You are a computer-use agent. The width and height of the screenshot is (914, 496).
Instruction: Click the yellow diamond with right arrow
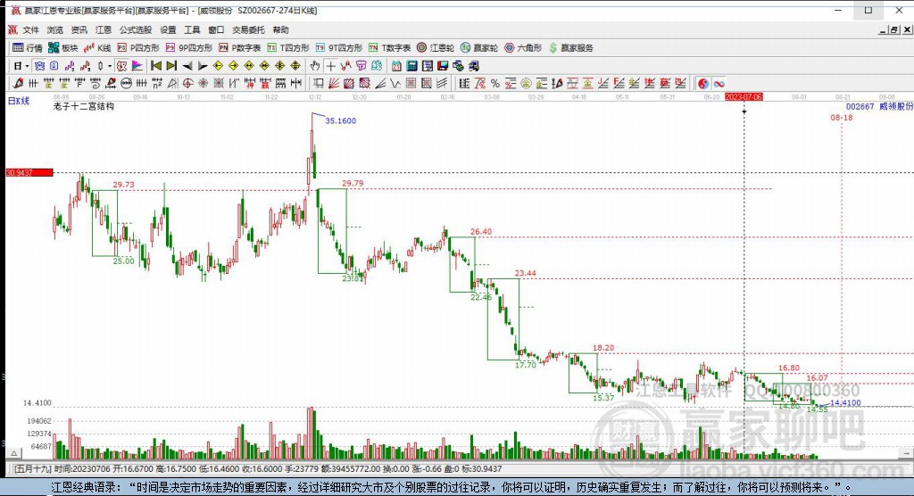click(x=234, y=66)
